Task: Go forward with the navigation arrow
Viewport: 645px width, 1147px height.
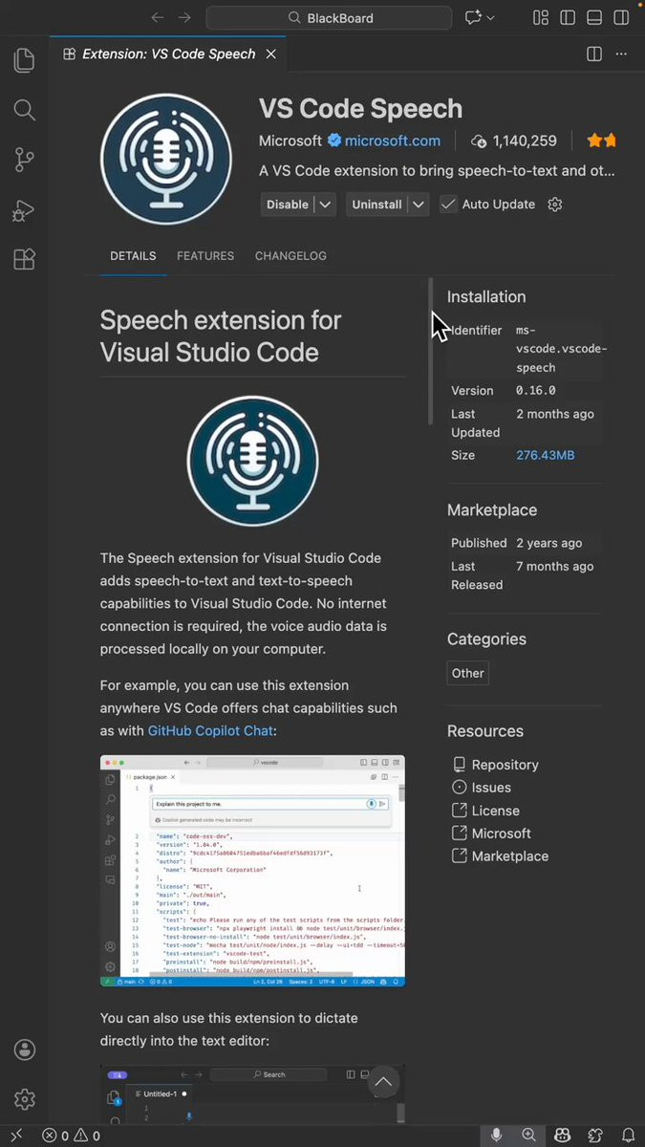Action: (x=184, y=17)
